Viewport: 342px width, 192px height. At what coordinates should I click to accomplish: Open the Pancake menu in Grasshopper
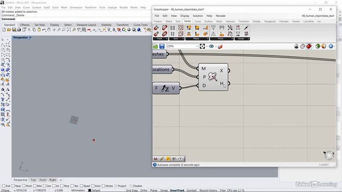[x=221, y=16]
